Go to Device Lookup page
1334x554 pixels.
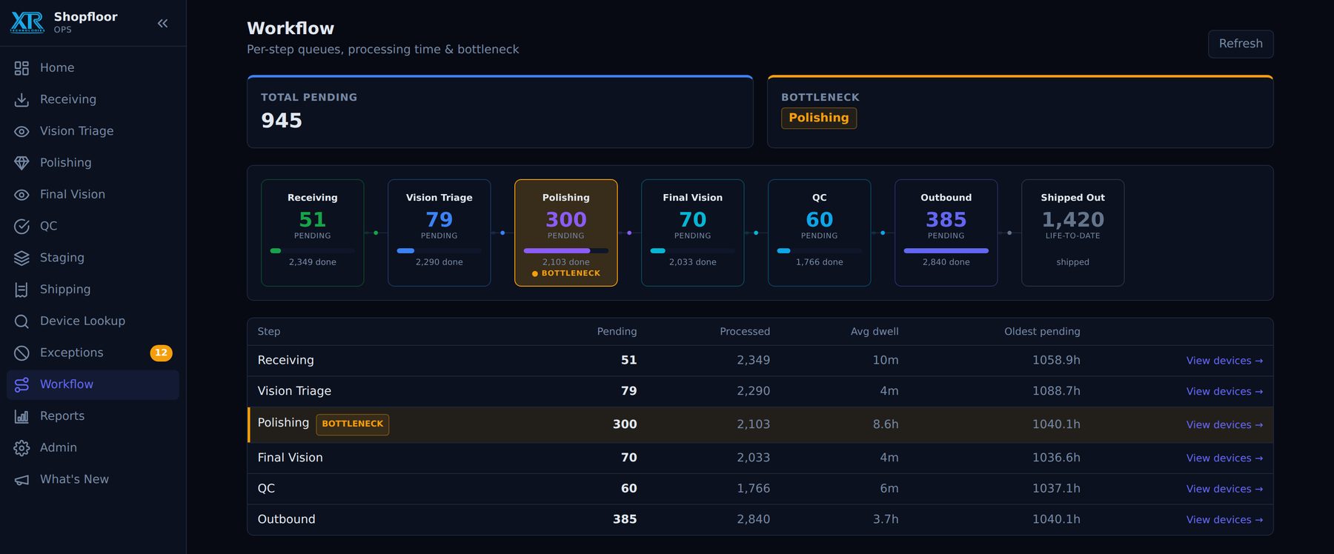[93, 321]
